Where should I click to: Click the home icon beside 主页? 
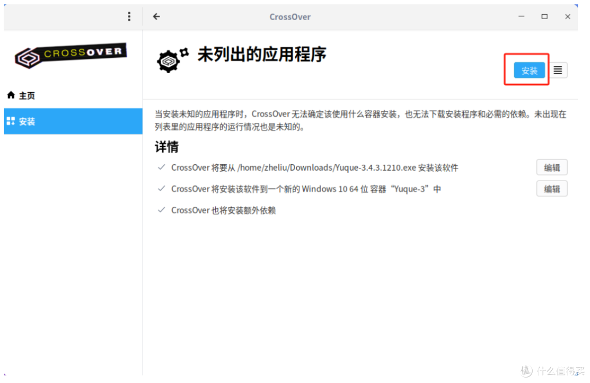pos(10,95)
